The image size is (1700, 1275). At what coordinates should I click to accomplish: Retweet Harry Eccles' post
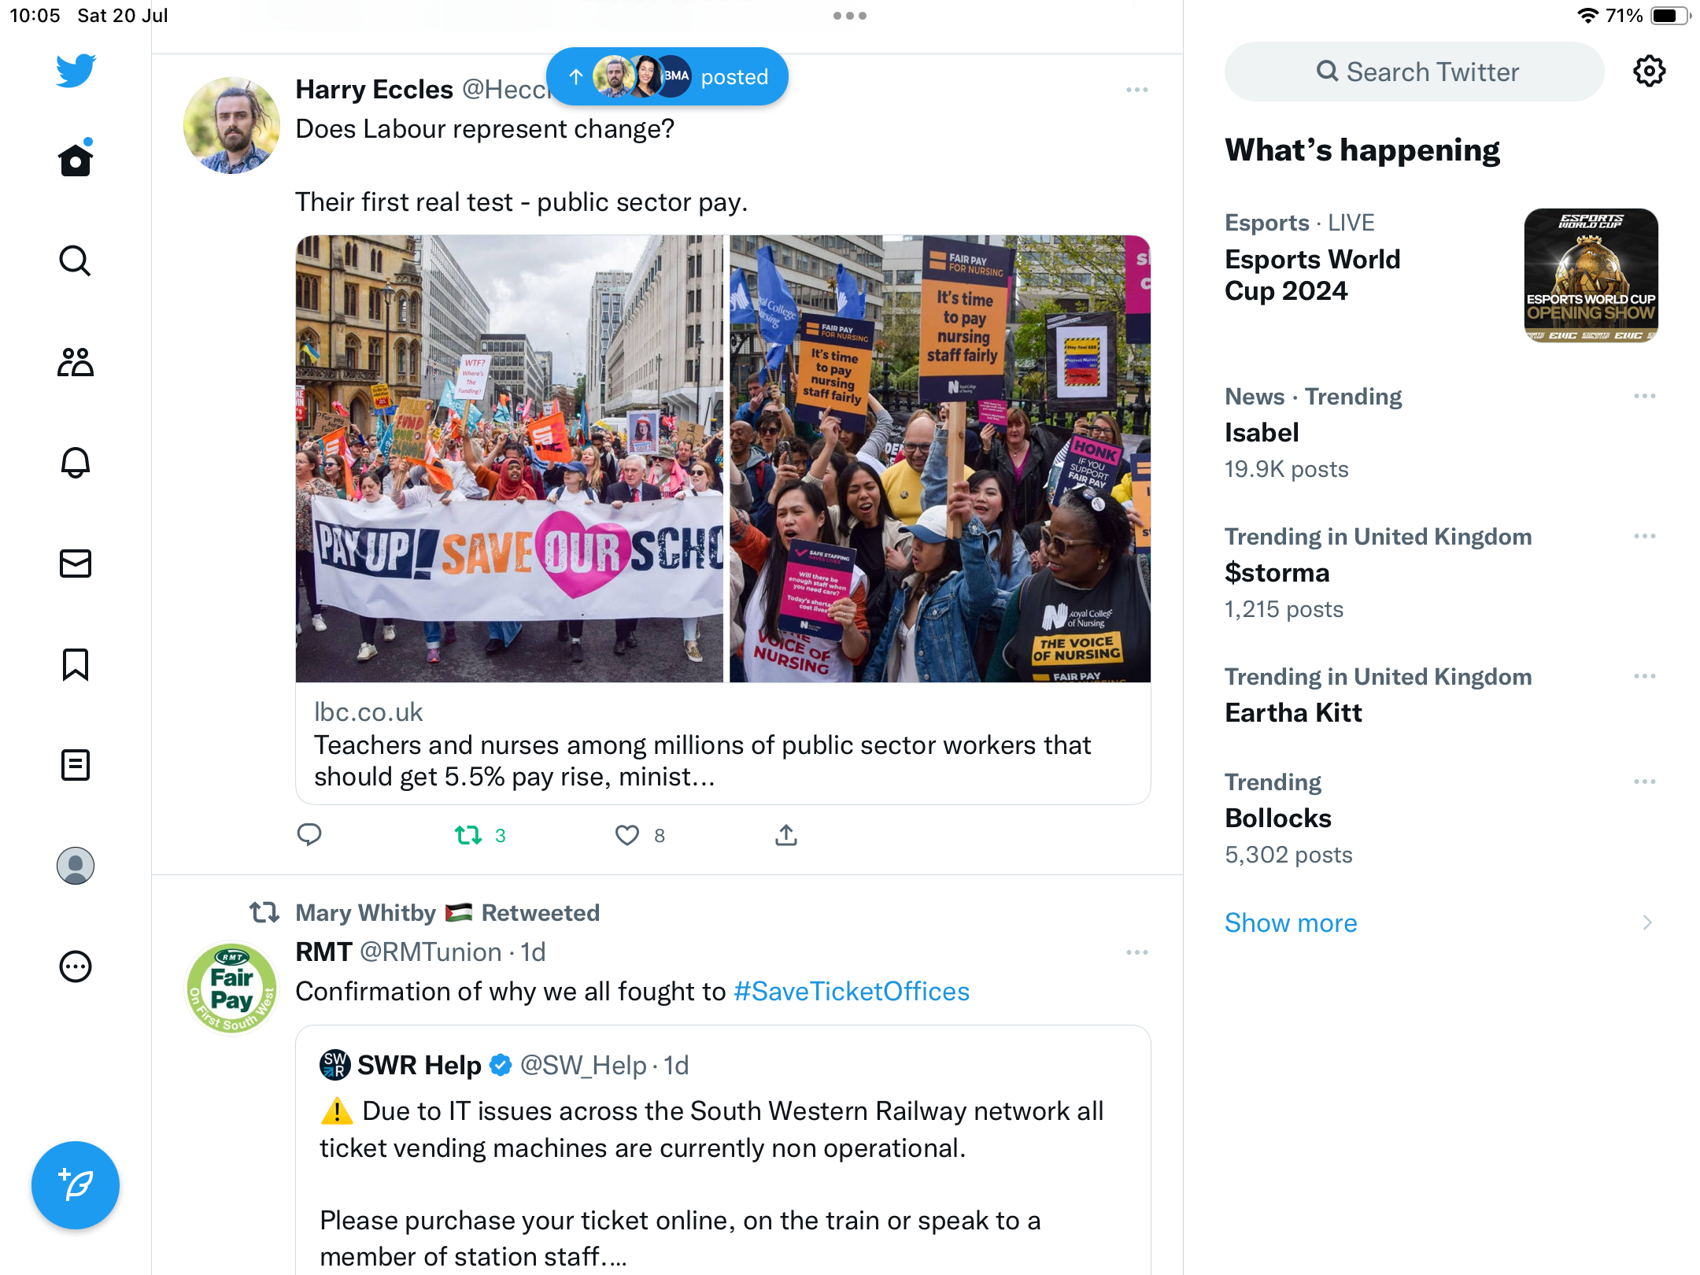[469, 835]
